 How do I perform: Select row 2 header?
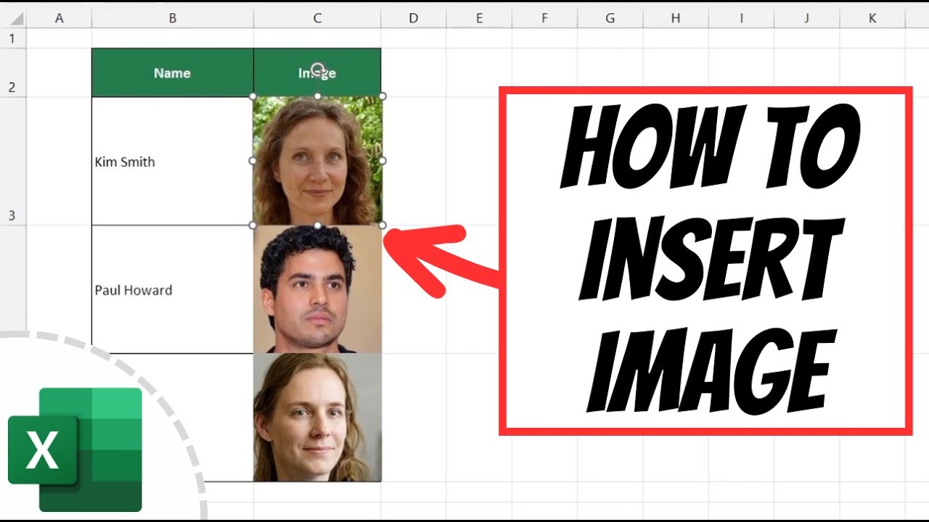13,72
